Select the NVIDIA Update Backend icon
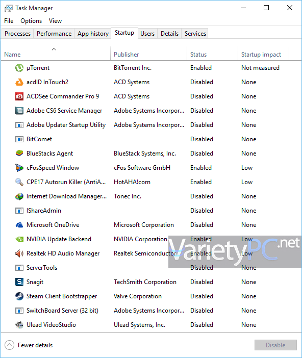302x358 pixels. coord(19,239)
